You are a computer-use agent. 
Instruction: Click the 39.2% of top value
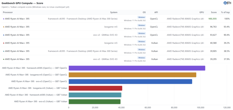pyautogui.click(x=227, y=43)
